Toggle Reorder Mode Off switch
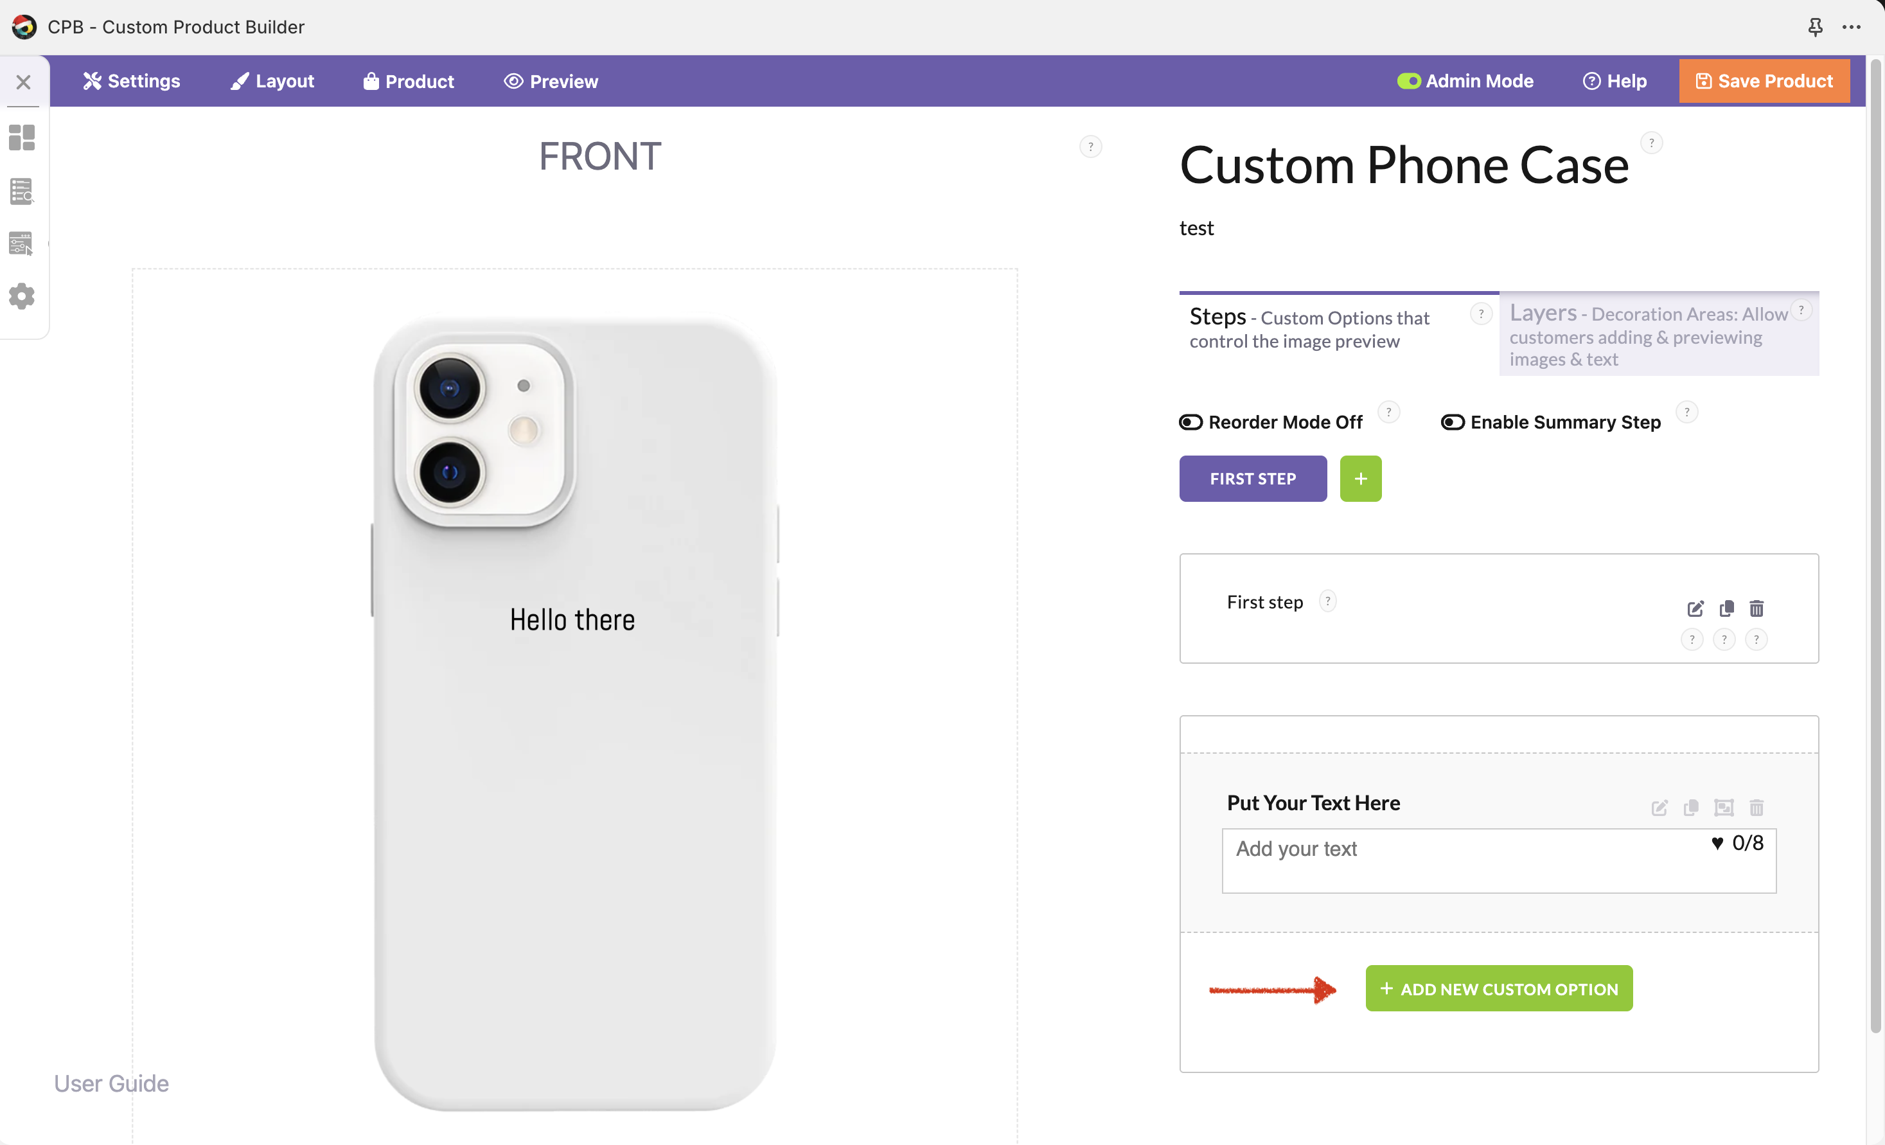This screenshot has width=1885, height=1145. point(1190,422)
